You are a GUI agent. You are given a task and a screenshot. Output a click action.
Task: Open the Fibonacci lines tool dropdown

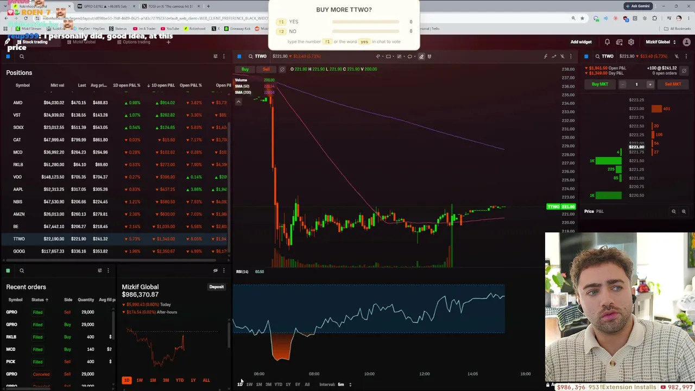point(400,56)
